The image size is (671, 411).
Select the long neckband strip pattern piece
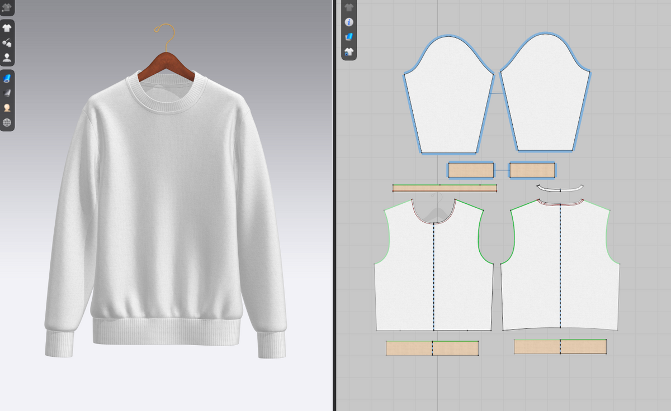click(x=445, y=188)
